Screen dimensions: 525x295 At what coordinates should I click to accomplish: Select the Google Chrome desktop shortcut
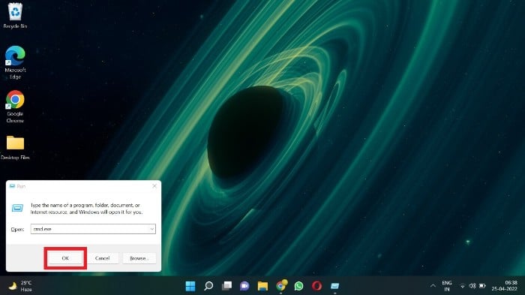point(15,107)
